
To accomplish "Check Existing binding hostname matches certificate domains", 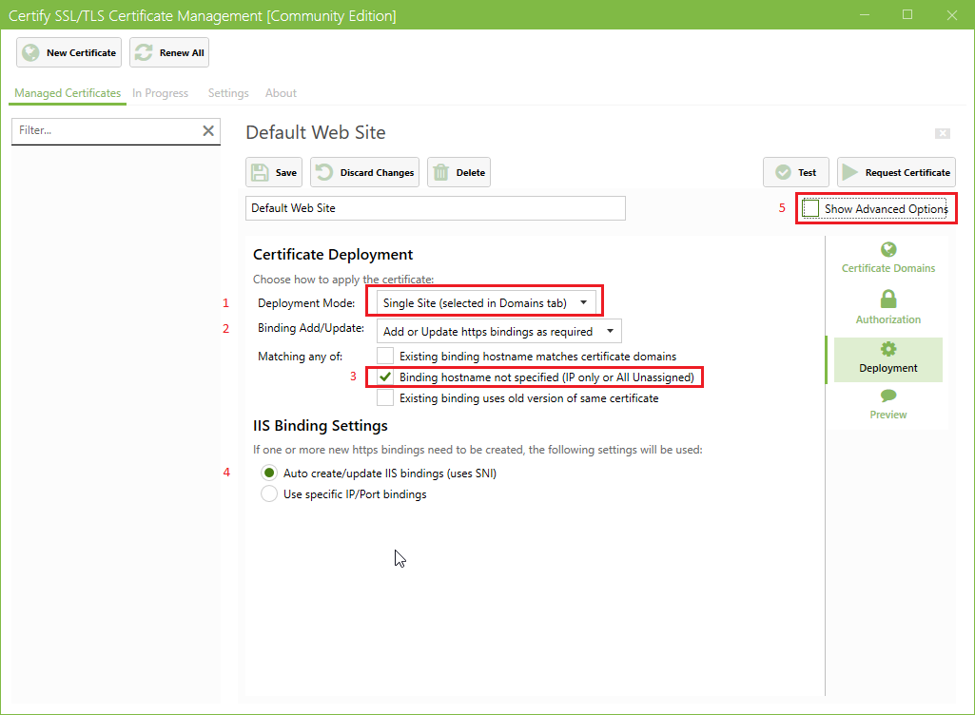I will tap(384, 355).
